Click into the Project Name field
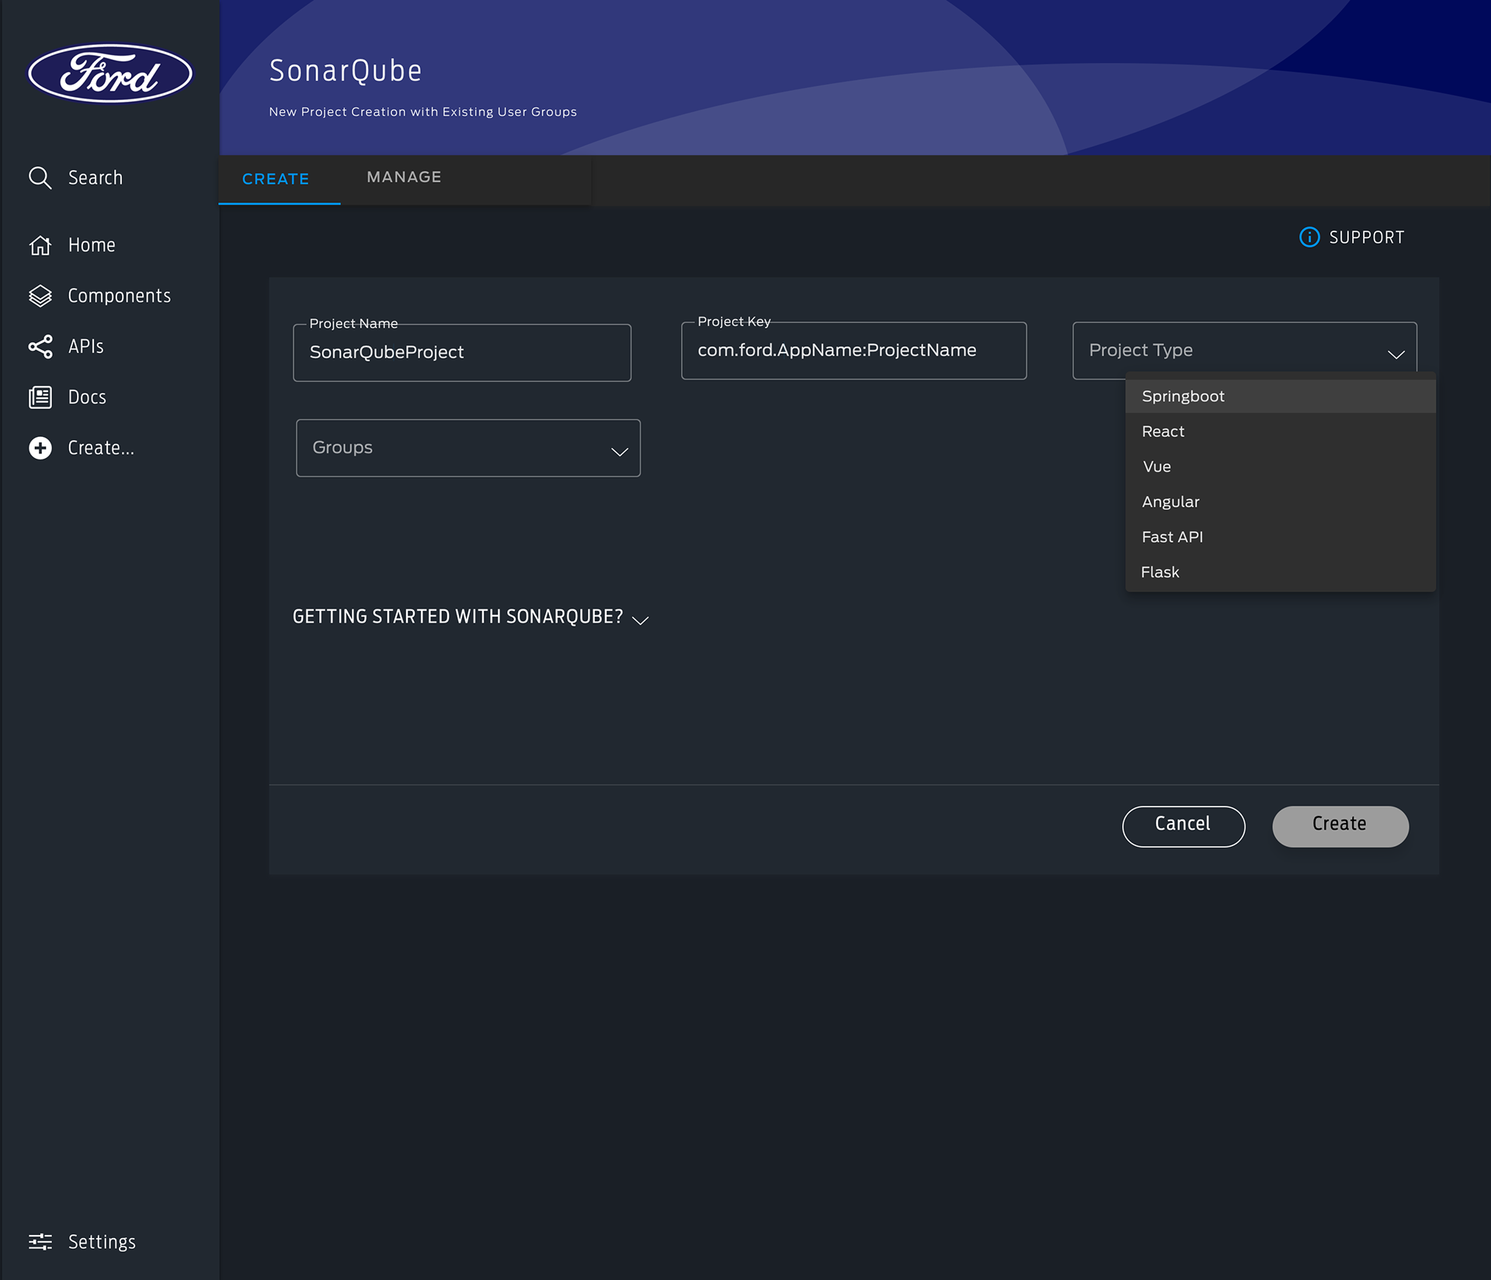This screenshot has width=1491, height=1280. click(462, 352)
